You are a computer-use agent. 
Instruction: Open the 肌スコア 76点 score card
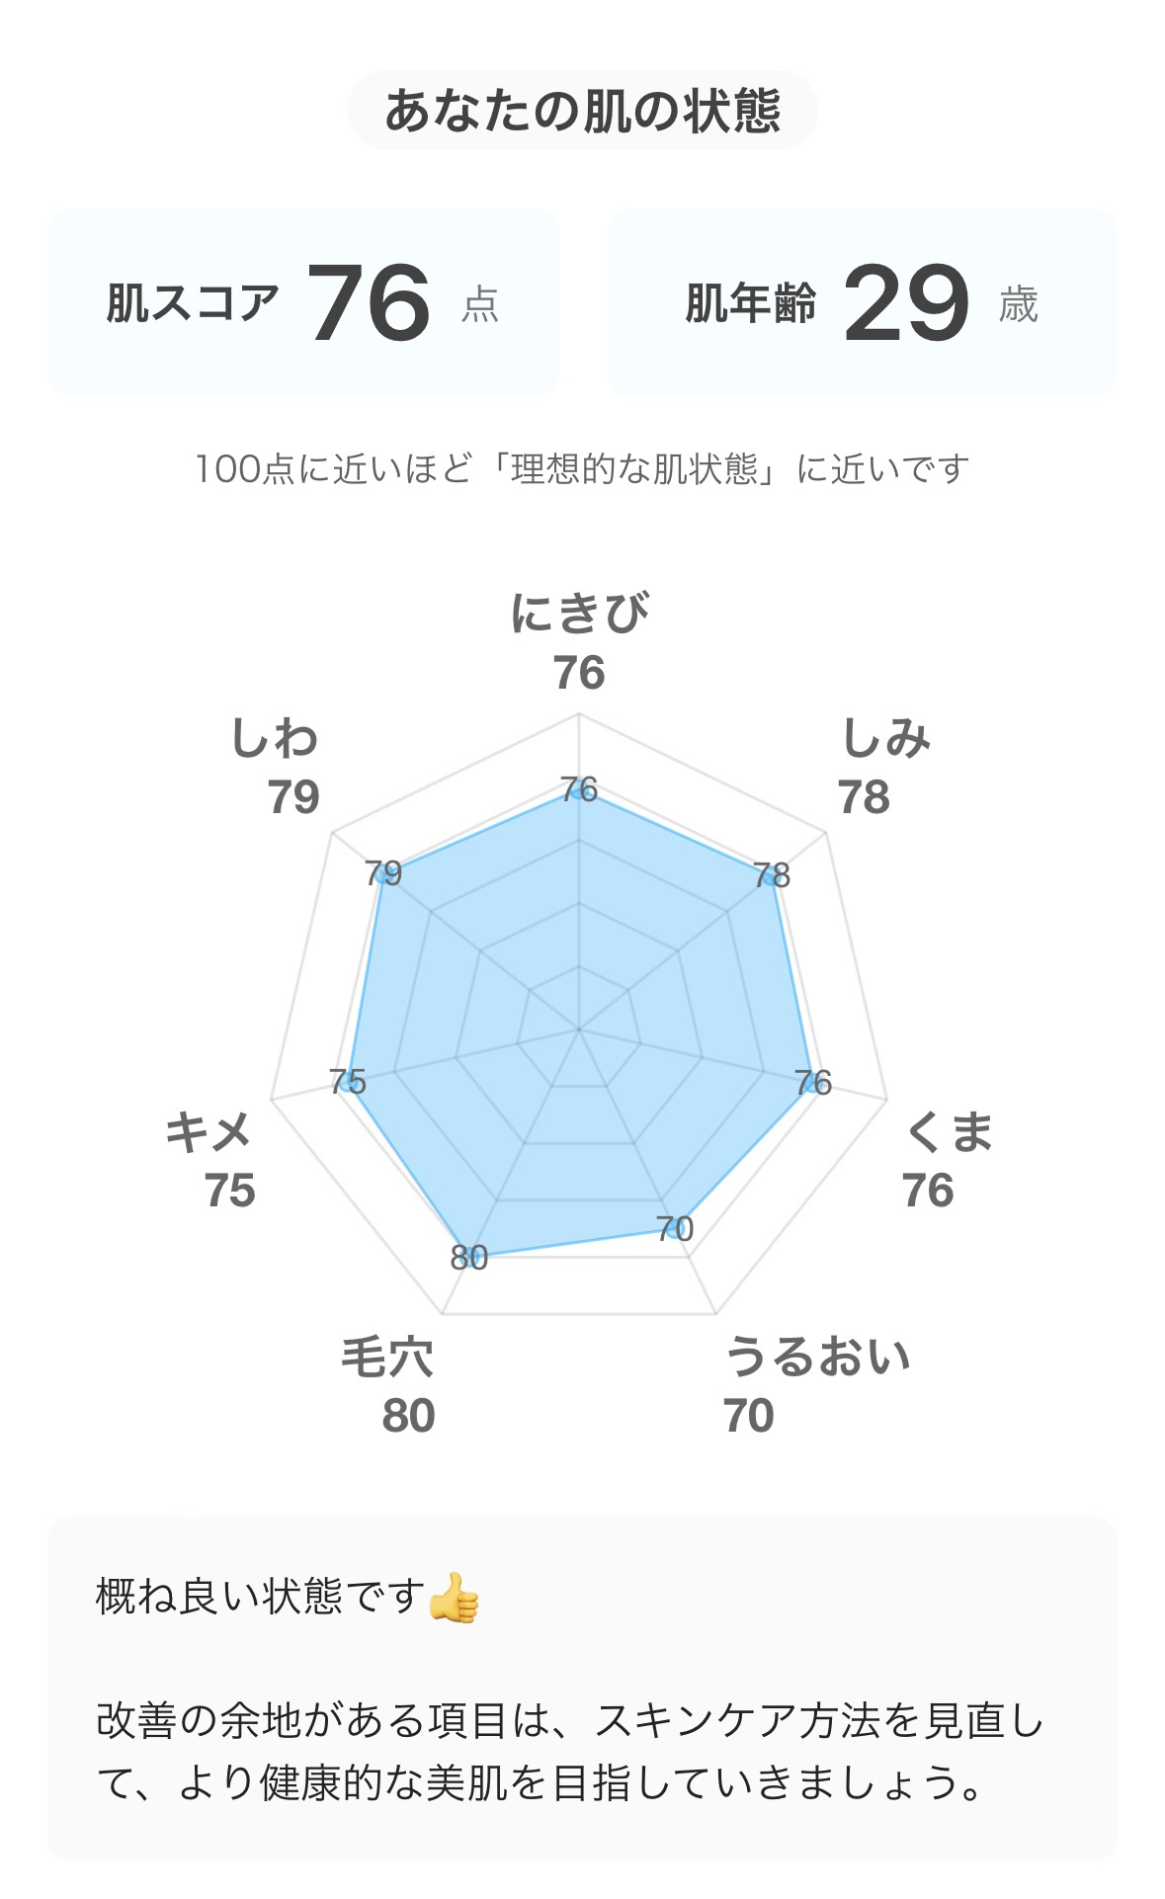click(302, 301)
